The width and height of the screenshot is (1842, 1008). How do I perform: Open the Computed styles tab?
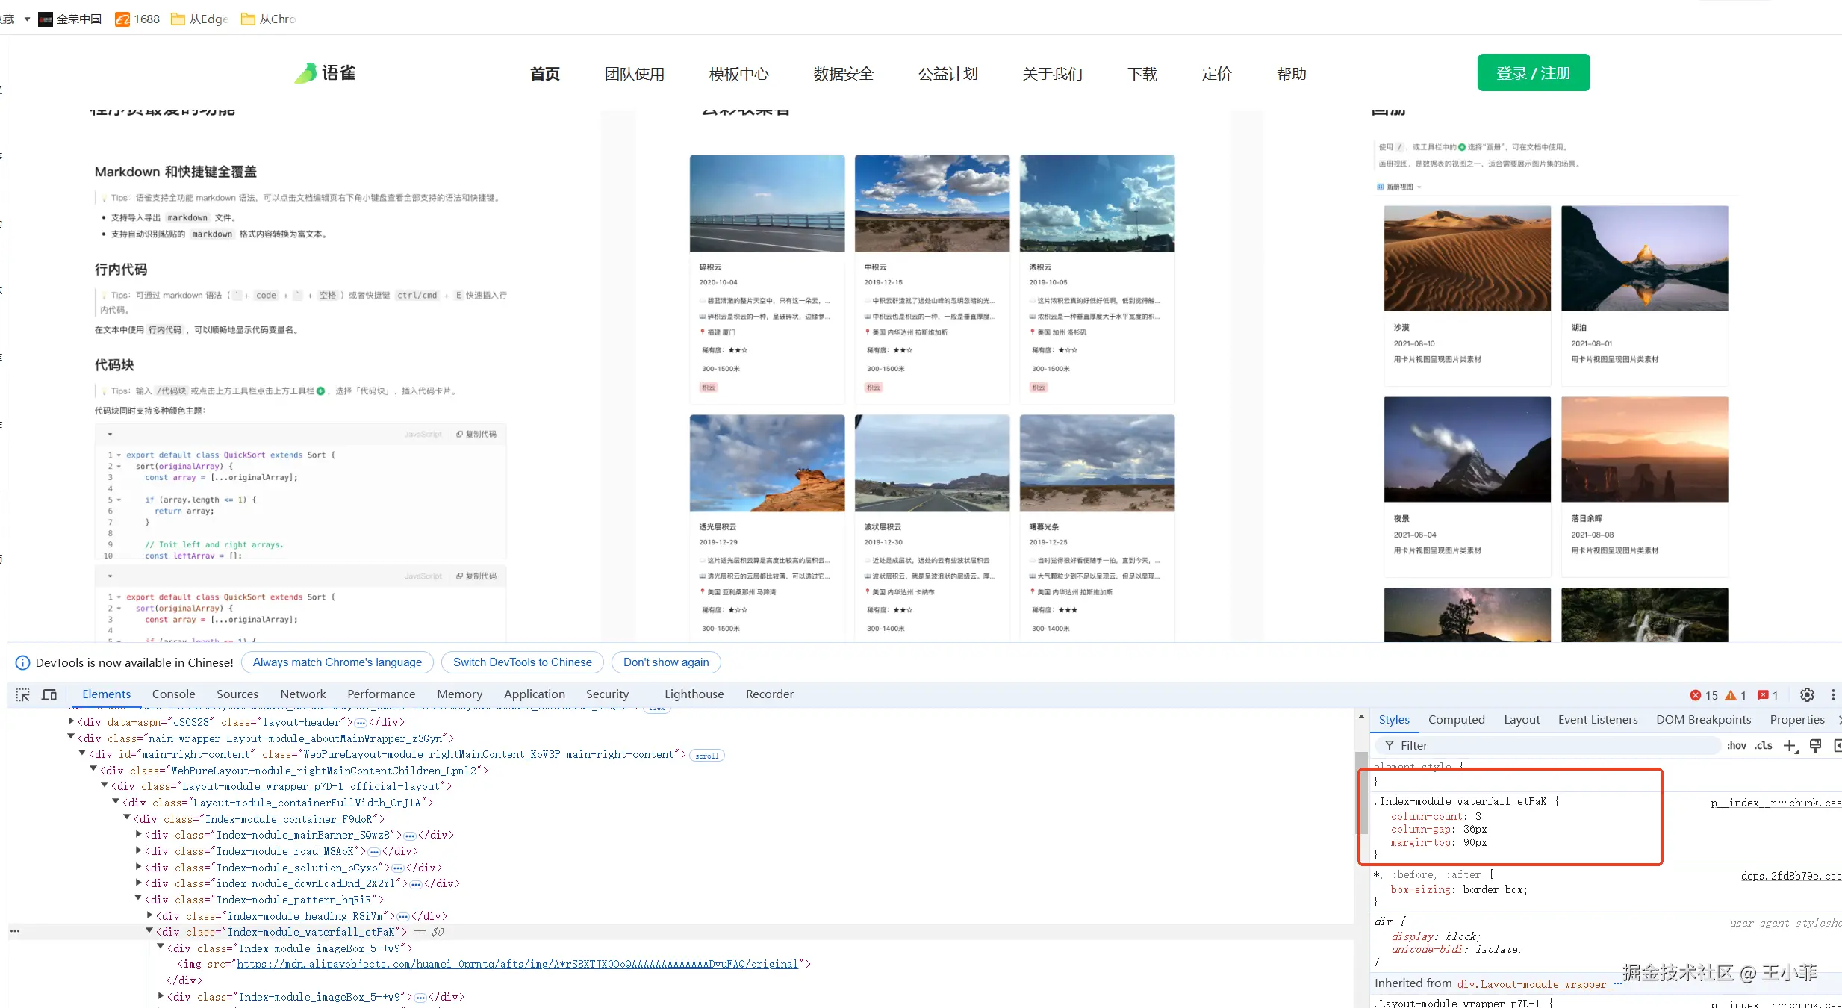[x=1456, y=720]
